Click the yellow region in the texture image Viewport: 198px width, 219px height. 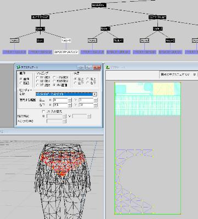click(x=163, y=89)
